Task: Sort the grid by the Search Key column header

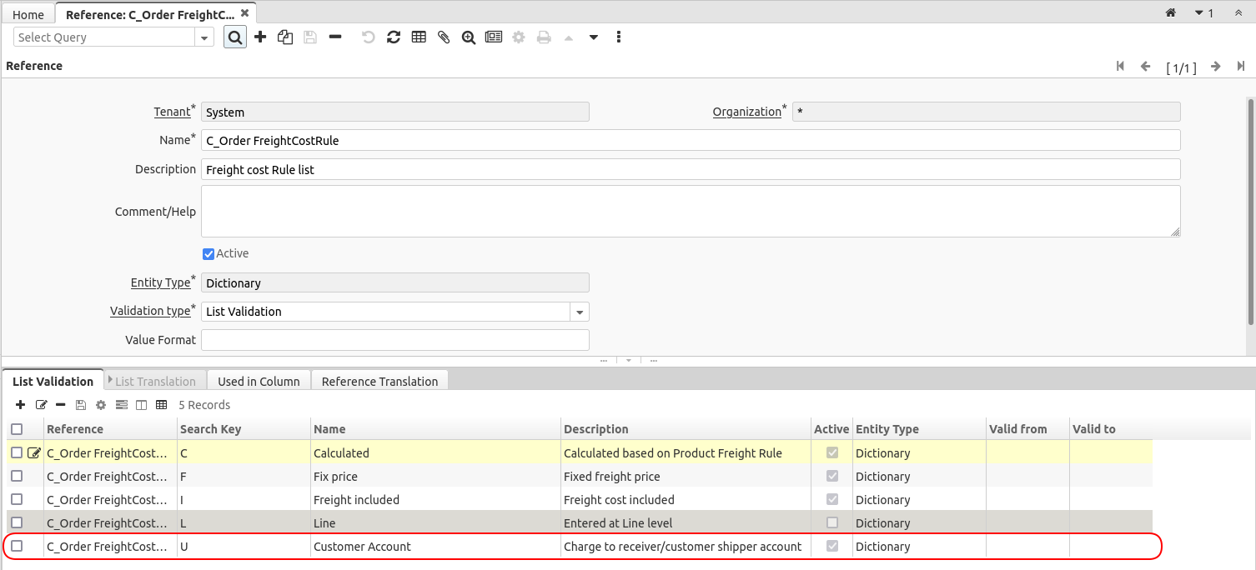Action: [x=211, y=429]
